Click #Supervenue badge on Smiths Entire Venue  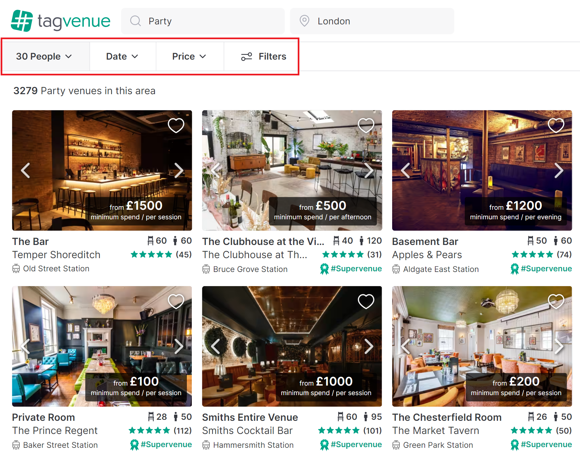coord(351,445)
